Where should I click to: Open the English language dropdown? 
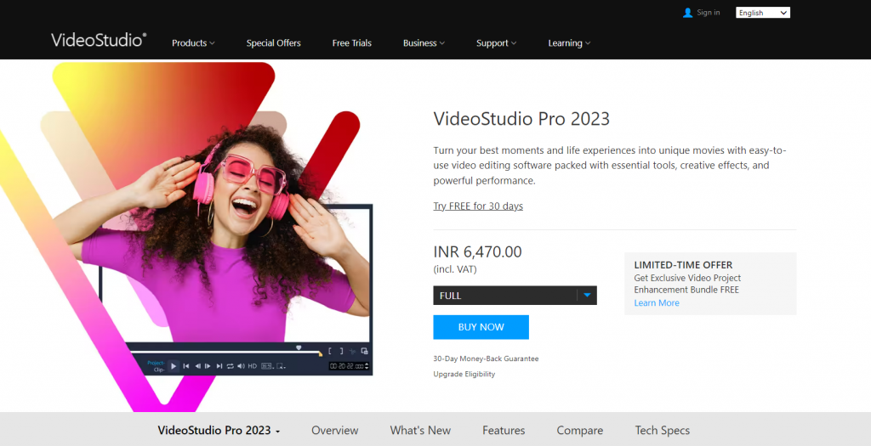click(763, 12)
